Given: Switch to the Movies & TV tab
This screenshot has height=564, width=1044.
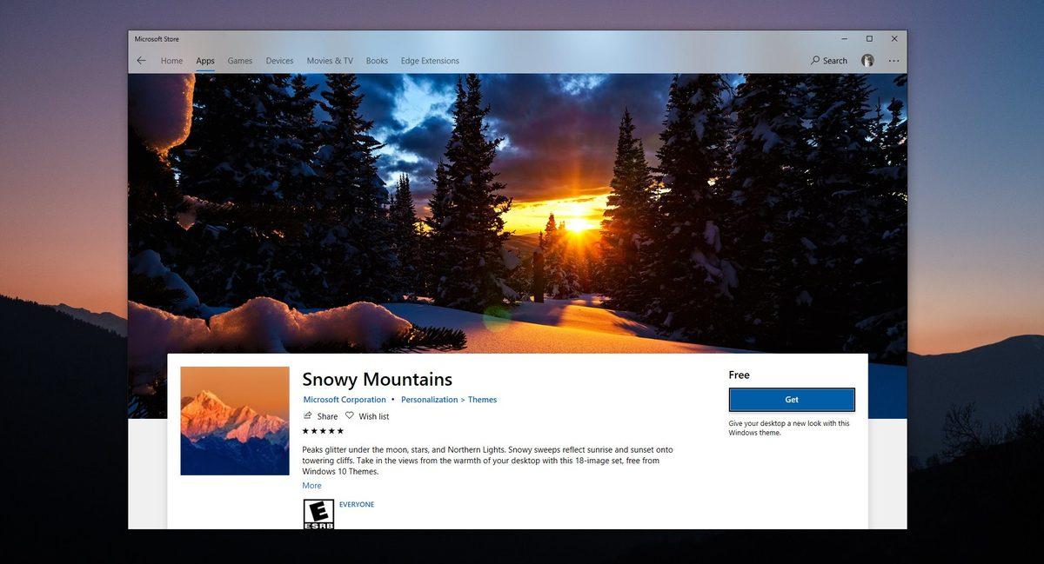Looking at the screenshot, I should pos(329,60).
